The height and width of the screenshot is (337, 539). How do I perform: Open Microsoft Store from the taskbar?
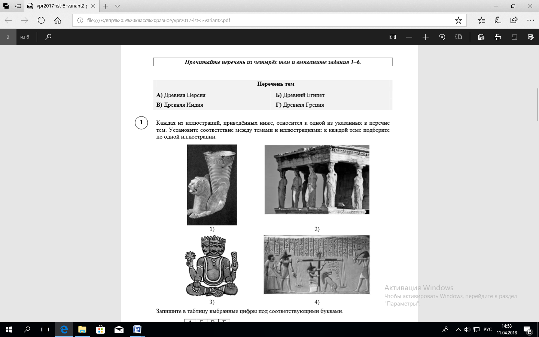[100, 330]
